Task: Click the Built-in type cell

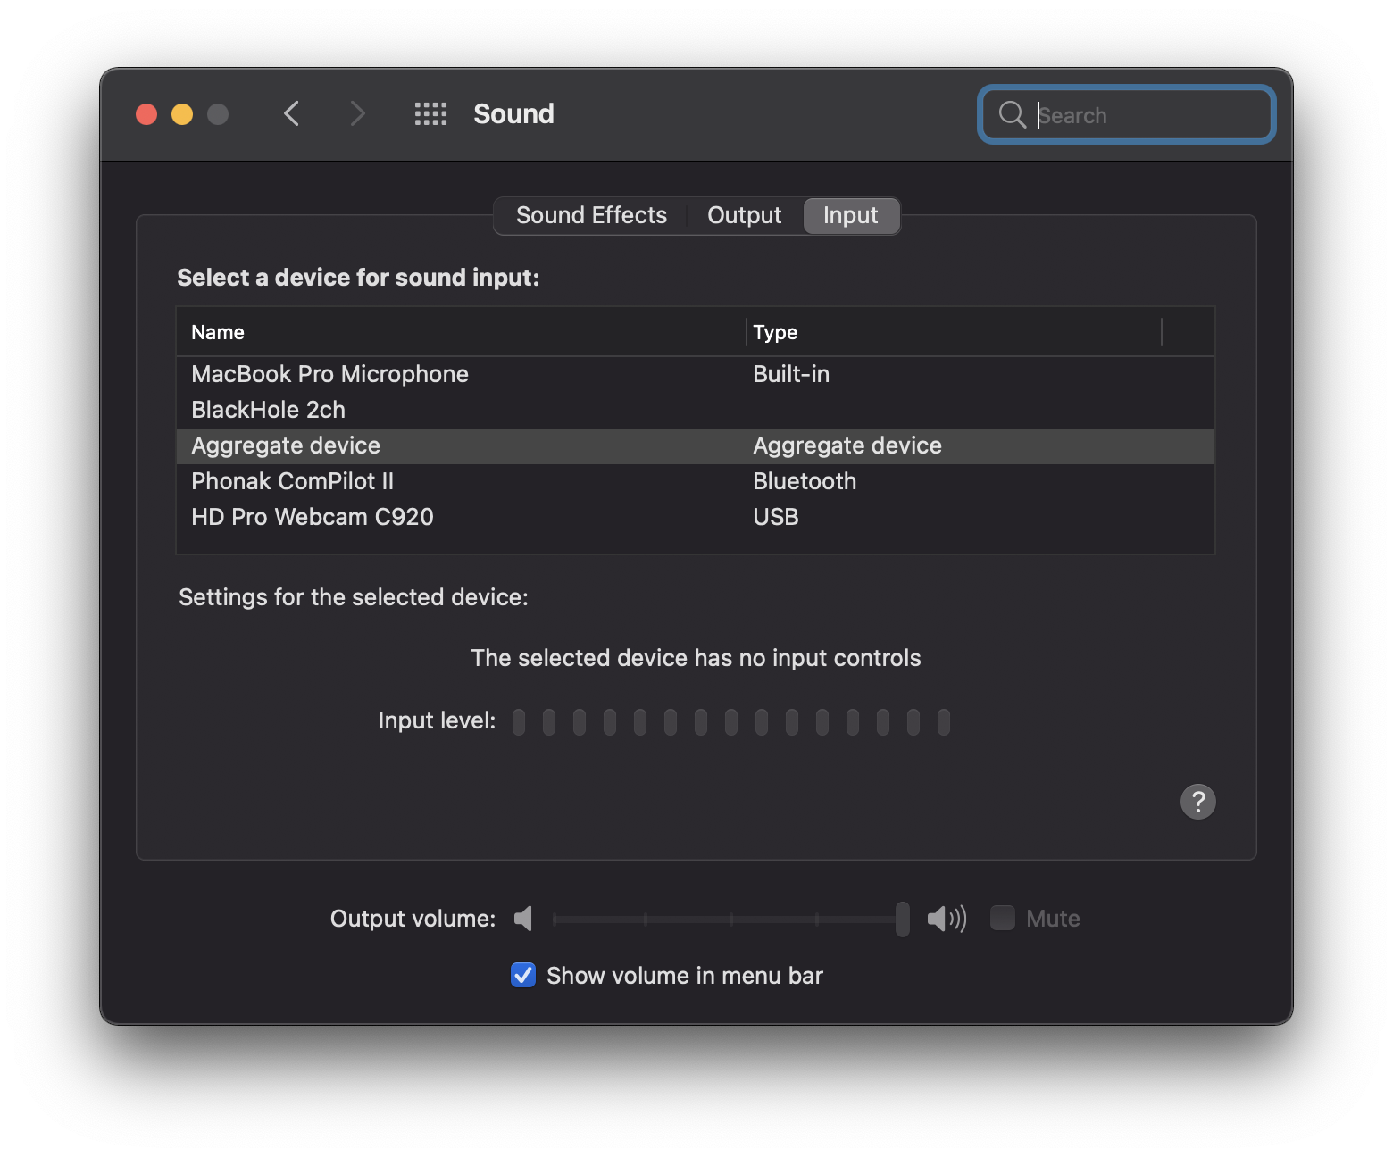Action: click(x=791, y=374)
